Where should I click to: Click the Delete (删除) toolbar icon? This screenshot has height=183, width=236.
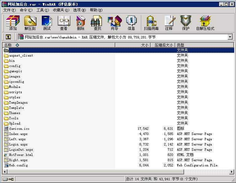point(81,22)
